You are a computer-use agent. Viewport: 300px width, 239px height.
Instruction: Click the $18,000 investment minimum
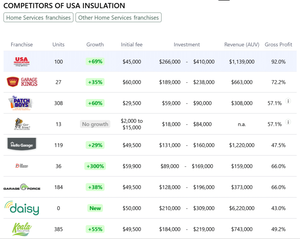coord(171,124)
